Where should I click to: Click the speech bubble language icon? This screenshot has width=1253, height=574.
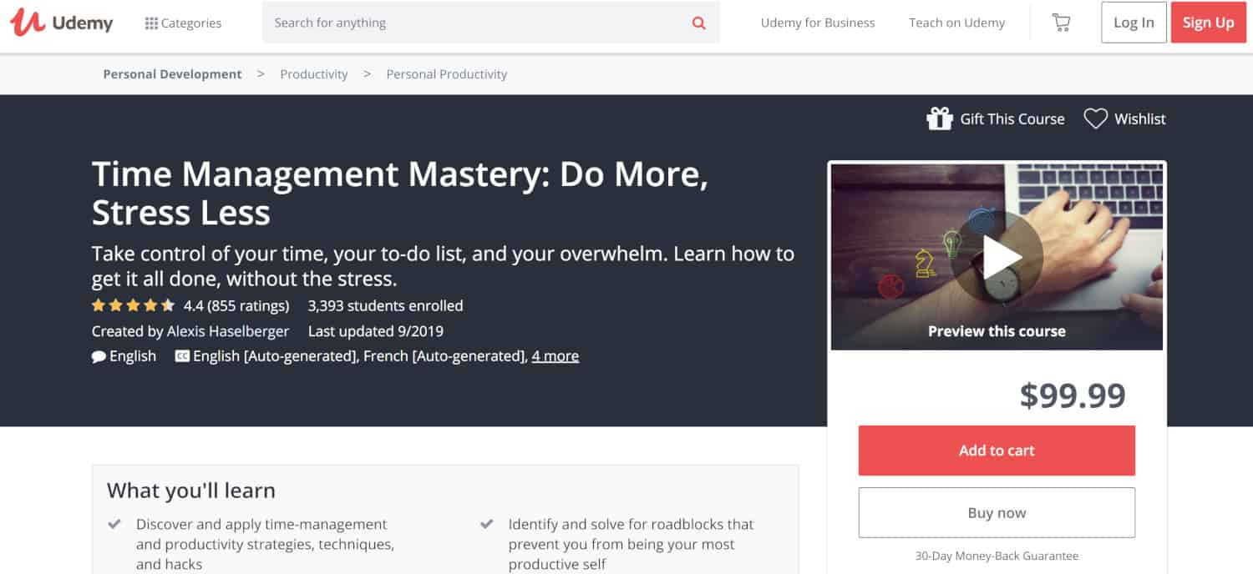[x=99, y=356]
